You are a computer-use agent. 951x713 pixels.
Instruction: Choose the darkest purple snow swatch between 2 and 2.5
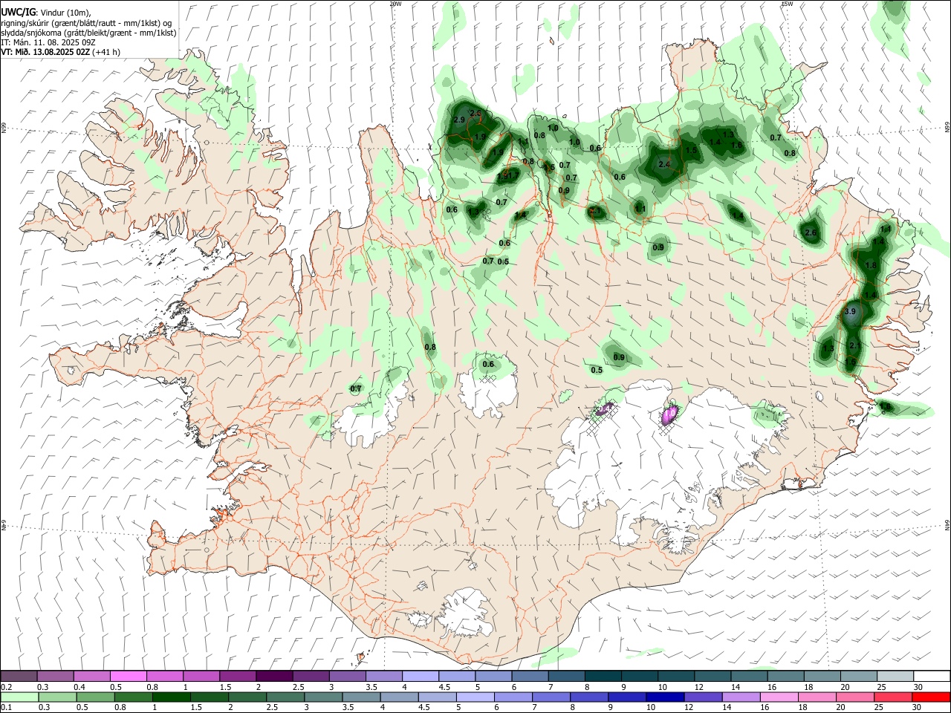tap(274, 677)
